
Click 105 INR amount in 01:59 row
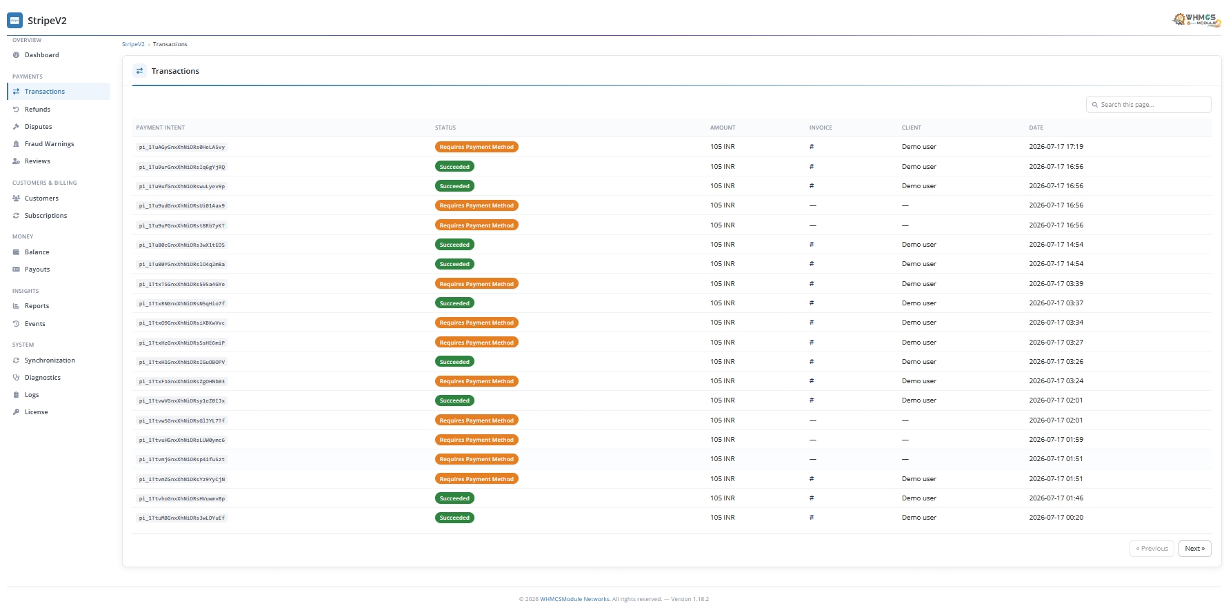pyautogui.click(x=723, y=440)
